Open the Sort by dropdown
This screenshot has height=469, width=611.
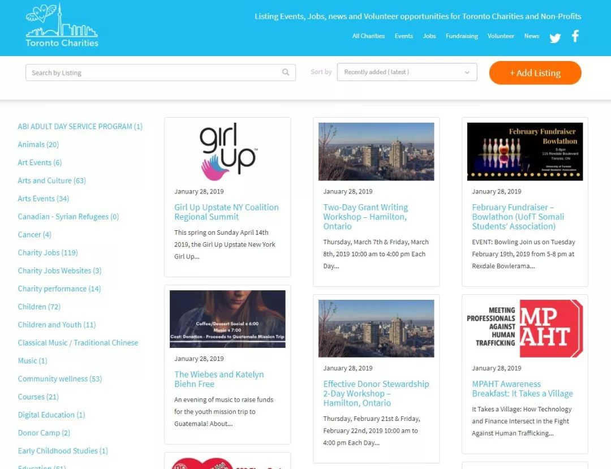pos(407,72)
